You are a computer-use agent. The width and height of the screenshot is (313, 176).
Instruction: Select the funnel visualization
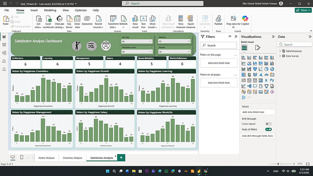point(255,69)
